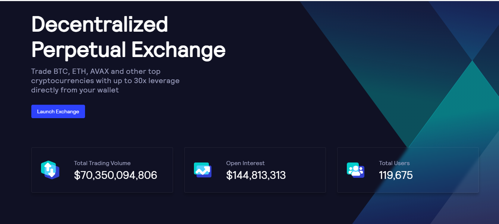499x224 pixels.
Task: Click the $70,350,094,806 trading volume figure
Action: (116, 175)
